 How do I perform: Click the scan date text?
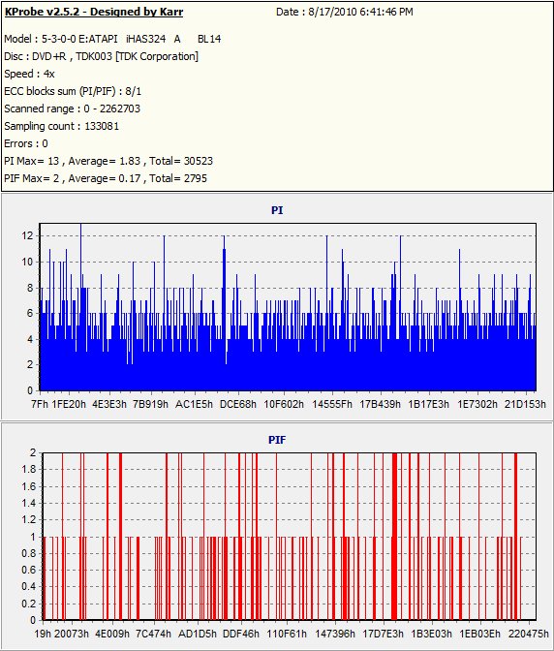point(345,12)
